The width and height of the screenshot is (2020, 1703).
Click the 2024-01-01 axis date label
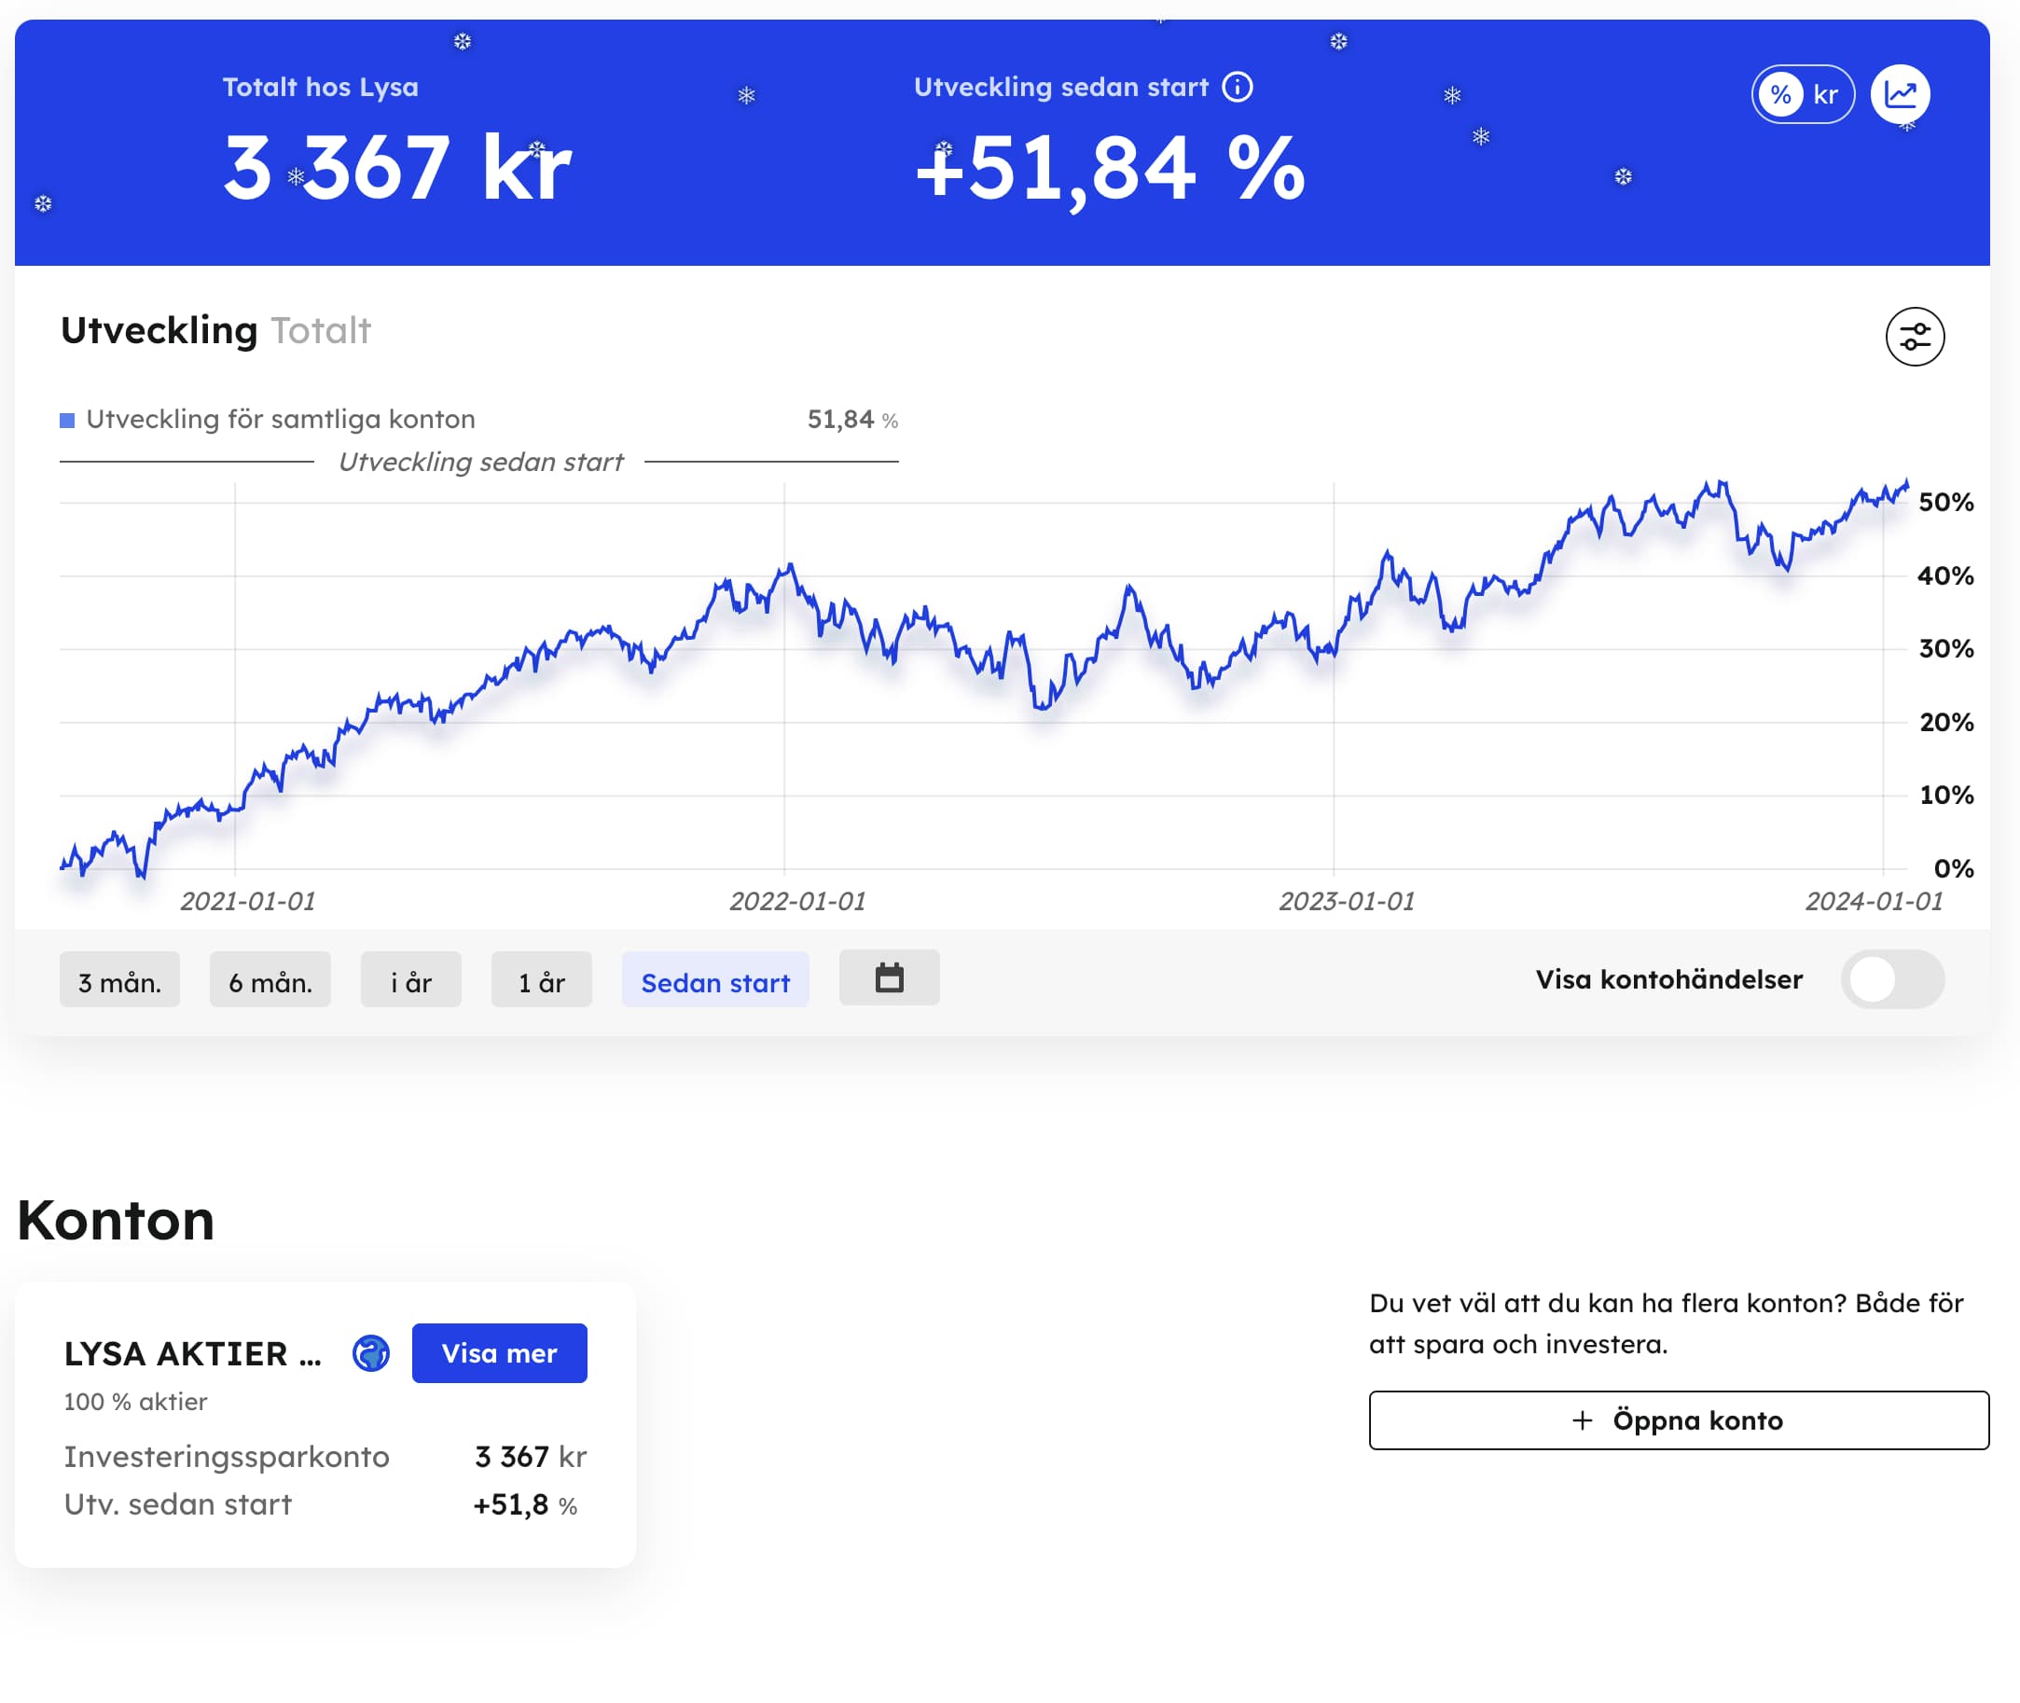pos(1874,901)
